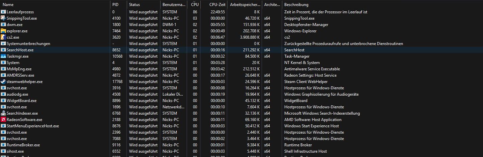Sort by the Status column header
This screenshot has height=157, width=483.
144,5
